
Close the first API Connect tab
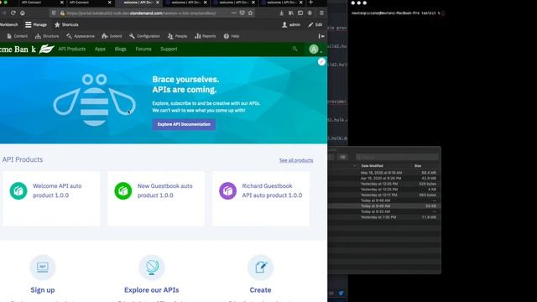coord(62,3)
